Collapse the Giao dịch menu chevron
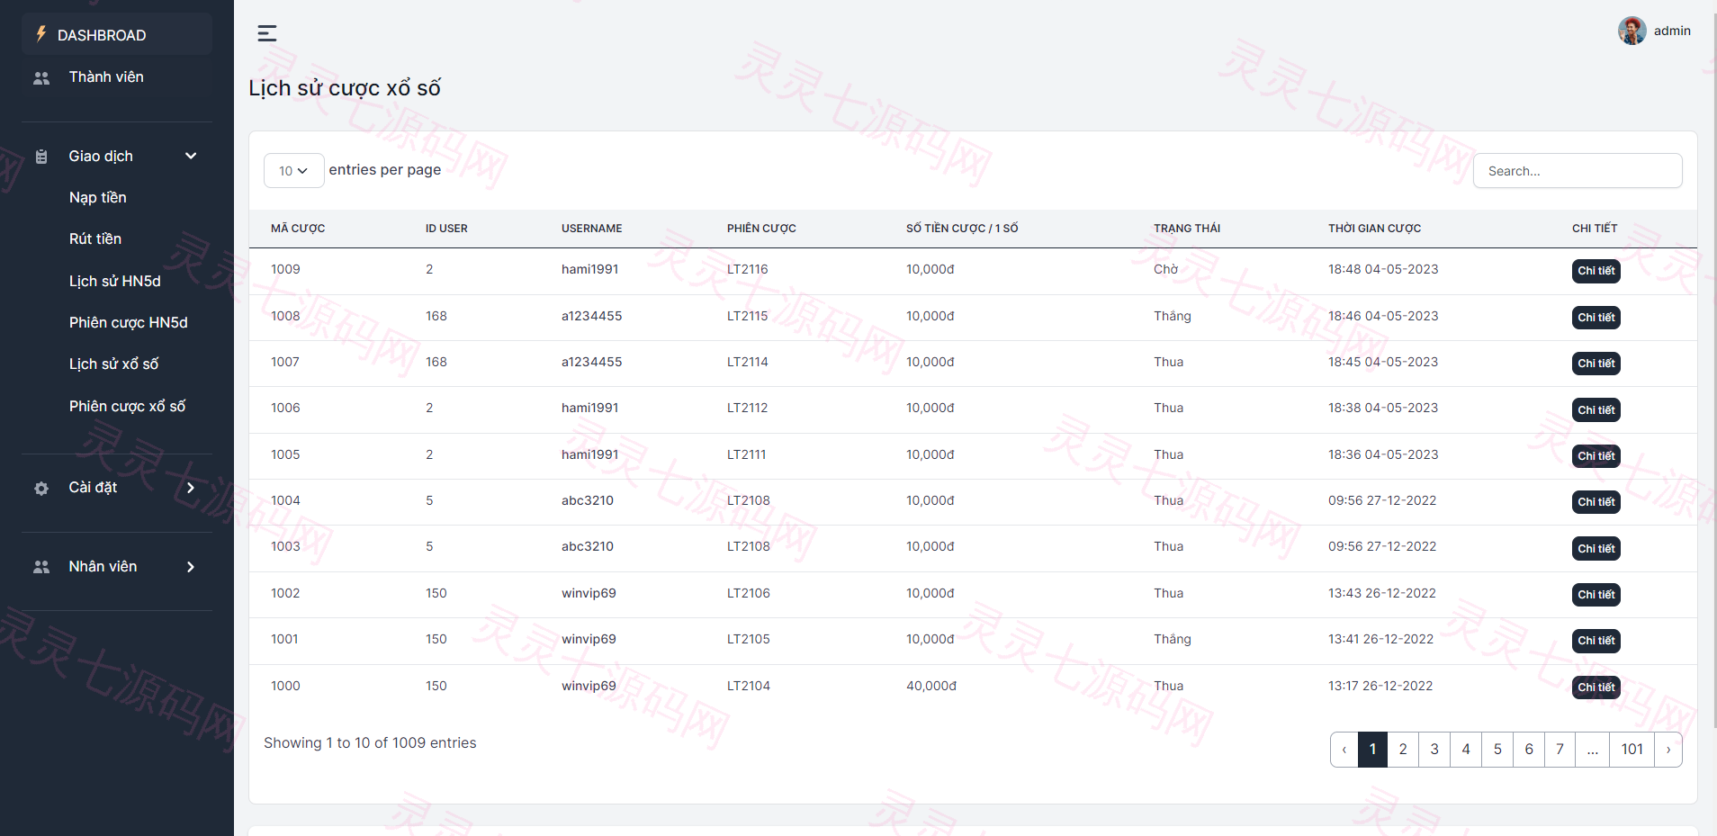The image size is (1717, 836). (x=191, y=156)
